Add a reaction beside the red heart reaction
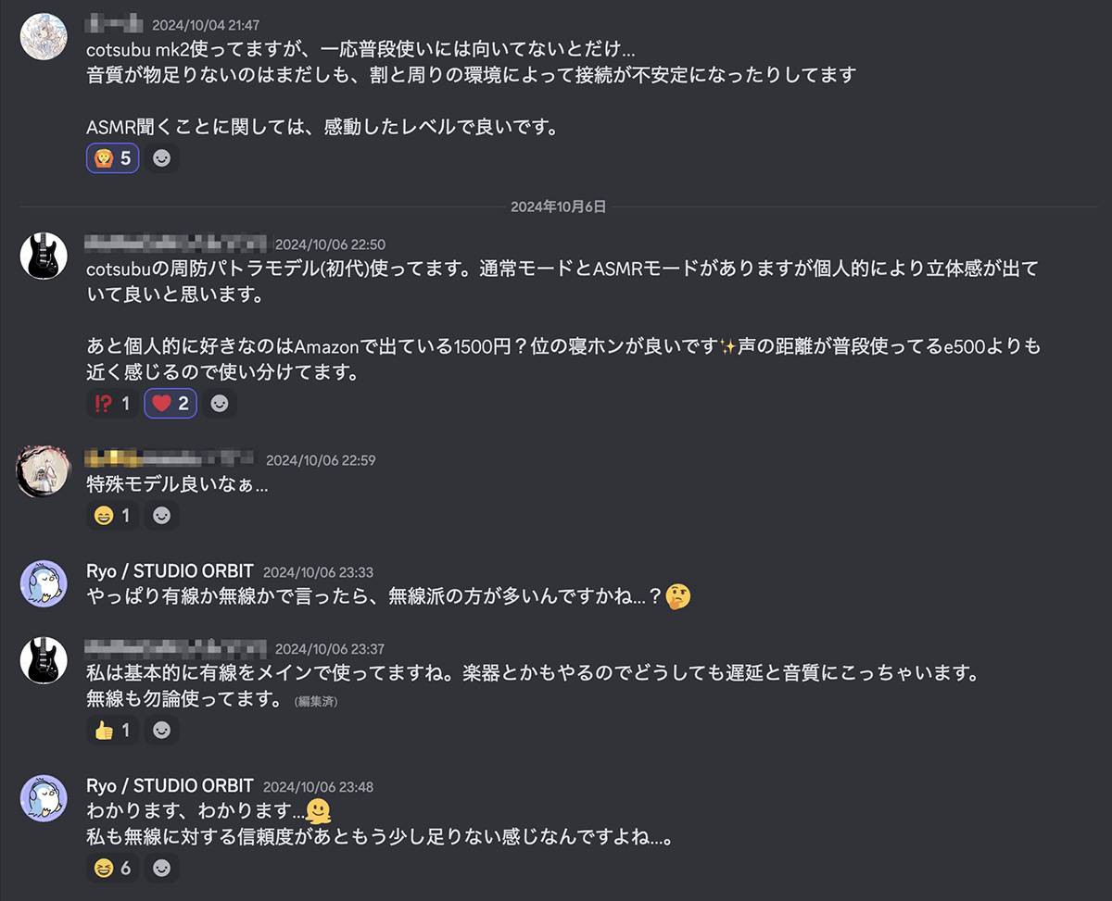 click(219, 404)
